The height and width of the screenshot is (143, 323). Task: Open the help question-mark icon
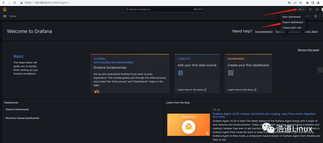point(310,10)
